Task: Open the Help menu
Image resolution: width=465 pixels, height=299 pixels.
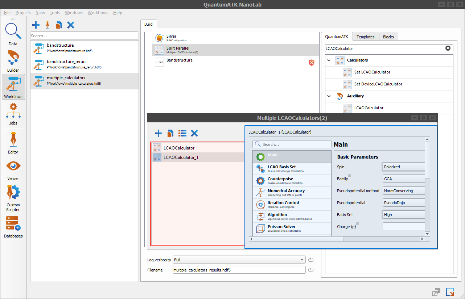Action: point(118,13)
